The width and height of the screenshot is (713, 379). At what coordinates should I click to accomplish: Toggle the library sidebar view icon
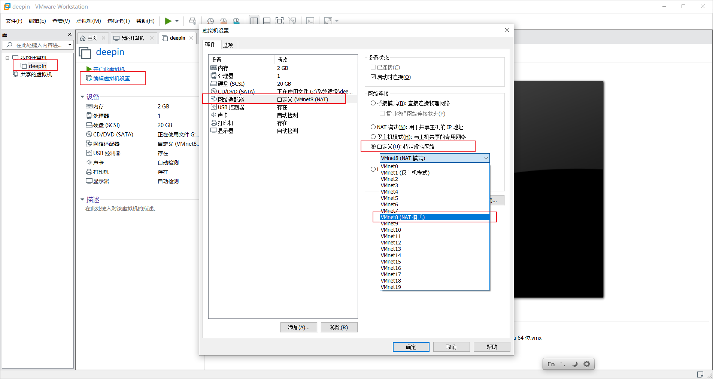tap(254, 21)
